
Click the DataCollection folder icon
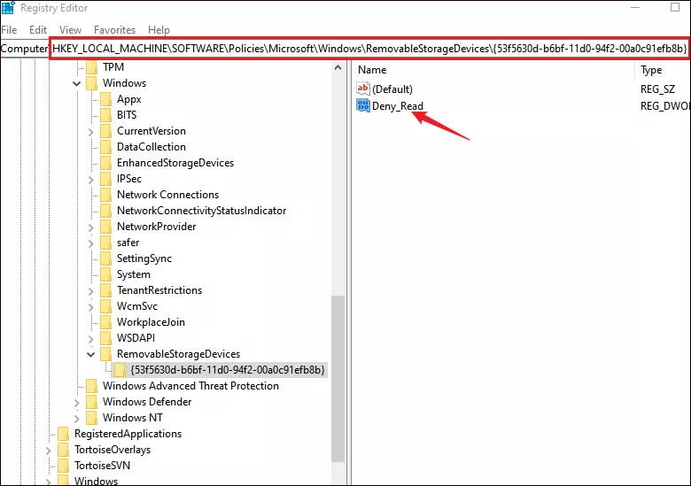coord(105,147)
